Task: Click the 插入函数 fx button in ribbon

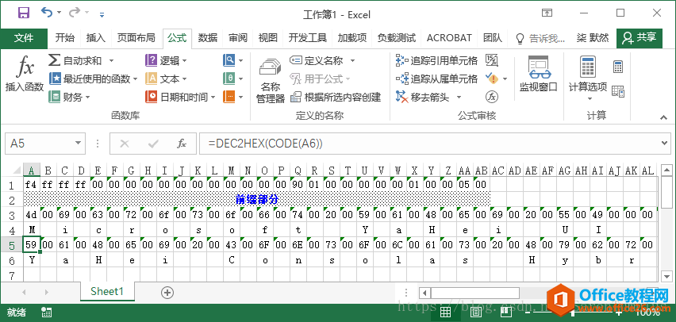Action: [25, 75]
